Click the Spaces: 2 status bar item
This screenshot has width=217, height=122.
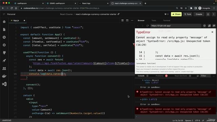189,121
